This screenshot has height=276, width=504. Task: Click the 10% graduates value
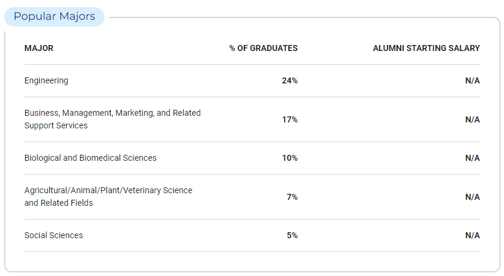click(x=290, y=158)
